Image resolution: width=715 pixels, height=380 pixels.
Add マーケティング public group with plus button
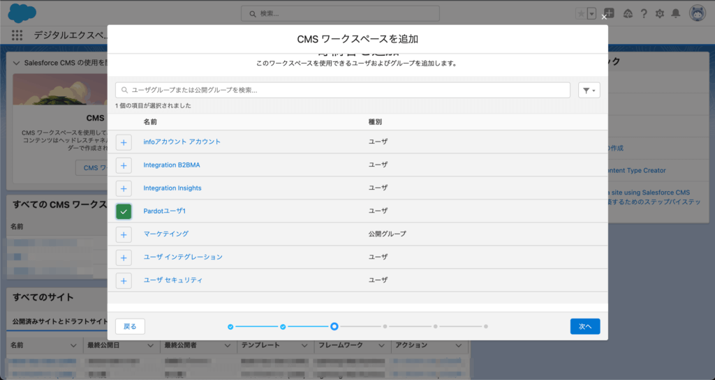124,234
